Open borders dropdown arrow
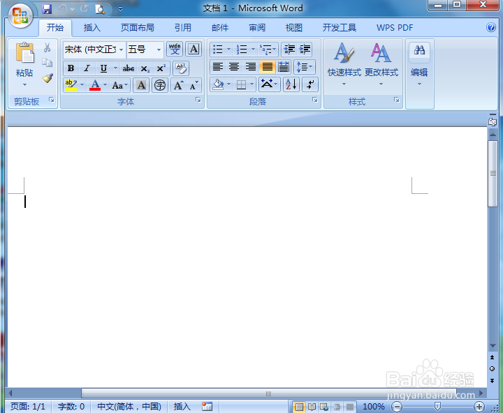This screenshot has height=413, width=503. [251, 84]
